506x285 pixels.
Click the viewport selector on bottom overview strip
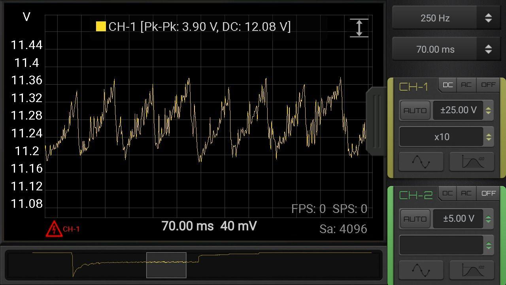pos(166,264)
